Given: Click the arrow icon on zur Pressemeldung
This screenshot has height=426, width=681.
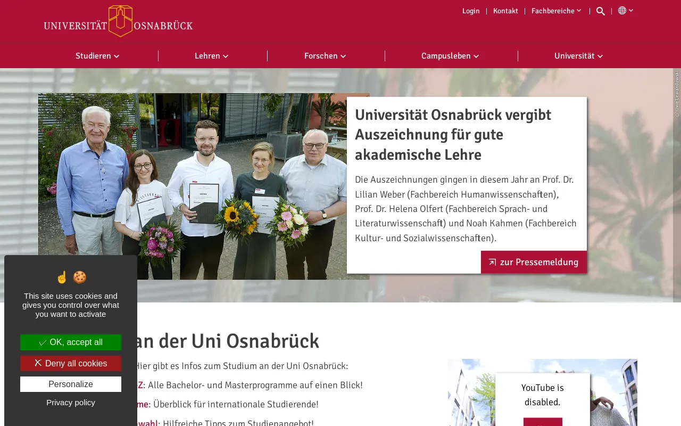Looking at the screenshot, I should tap(492, 262).
